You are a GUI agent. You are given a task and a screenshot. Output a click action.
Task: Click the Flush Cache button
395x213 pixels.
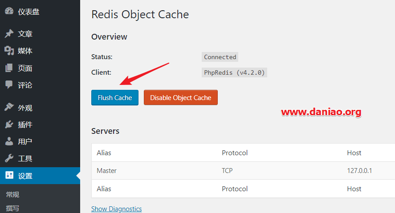point(115,97)
